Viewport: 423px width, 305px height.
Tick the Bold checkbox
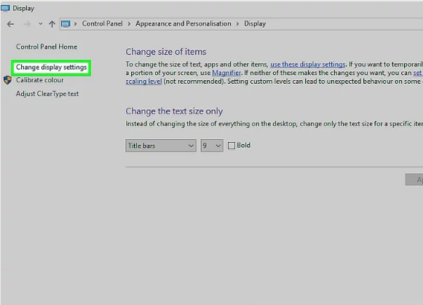pos(232,146)
